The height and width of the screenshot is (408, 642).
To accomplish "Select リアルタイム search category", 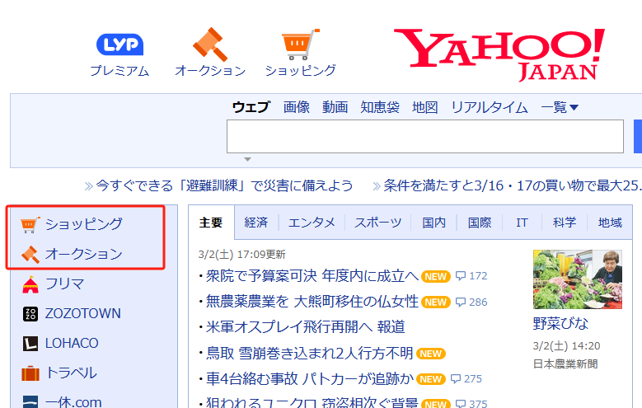I will 489,107.
